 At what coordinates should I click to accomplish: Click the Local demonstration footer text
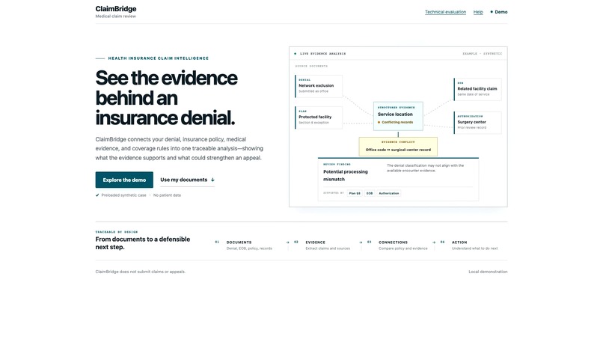(x=488, y=272)
